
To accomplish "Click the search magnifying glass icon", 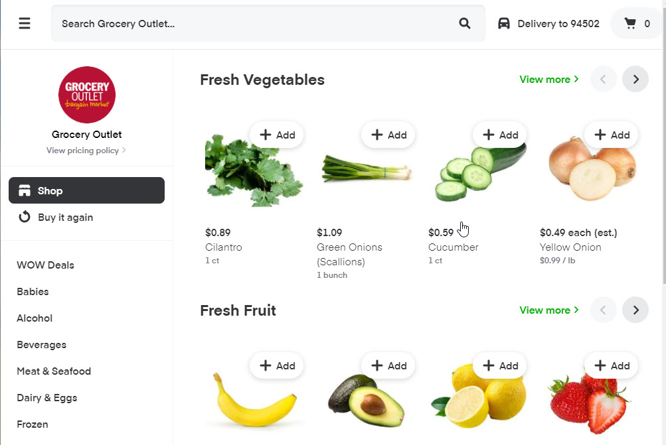I will pyautogui.click(x=465, y=24).
